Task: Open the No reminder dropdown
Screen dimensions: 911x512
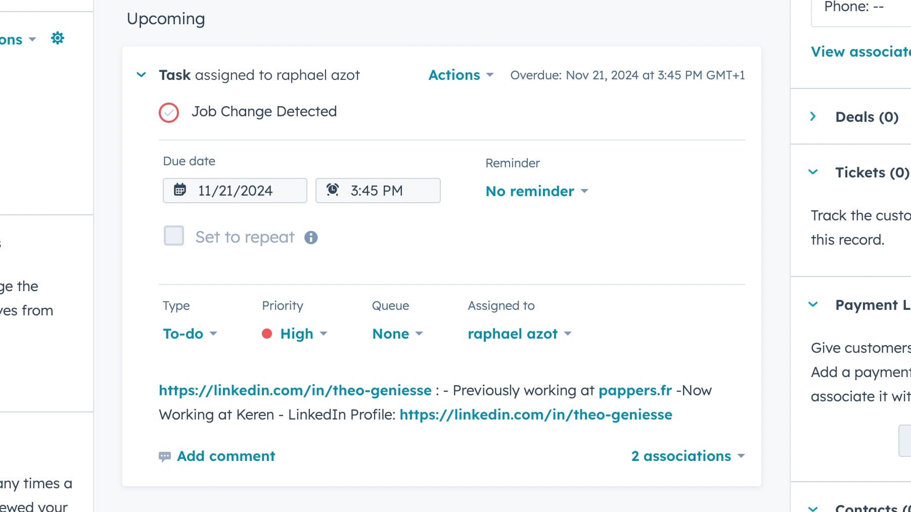Action: [x=536, y=191]
